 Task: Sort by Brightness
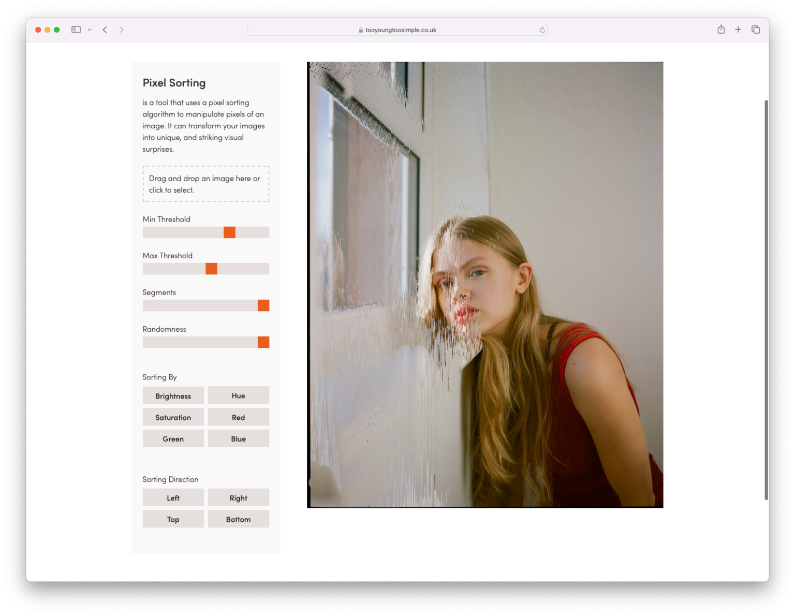point(173,395)
